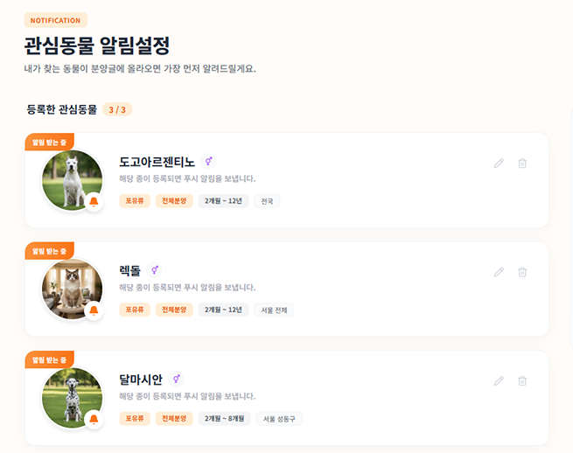This screenshot has width=573, height=453.
Task: Click gender icon beside 달마시안
Action: [x=177, y=379]
